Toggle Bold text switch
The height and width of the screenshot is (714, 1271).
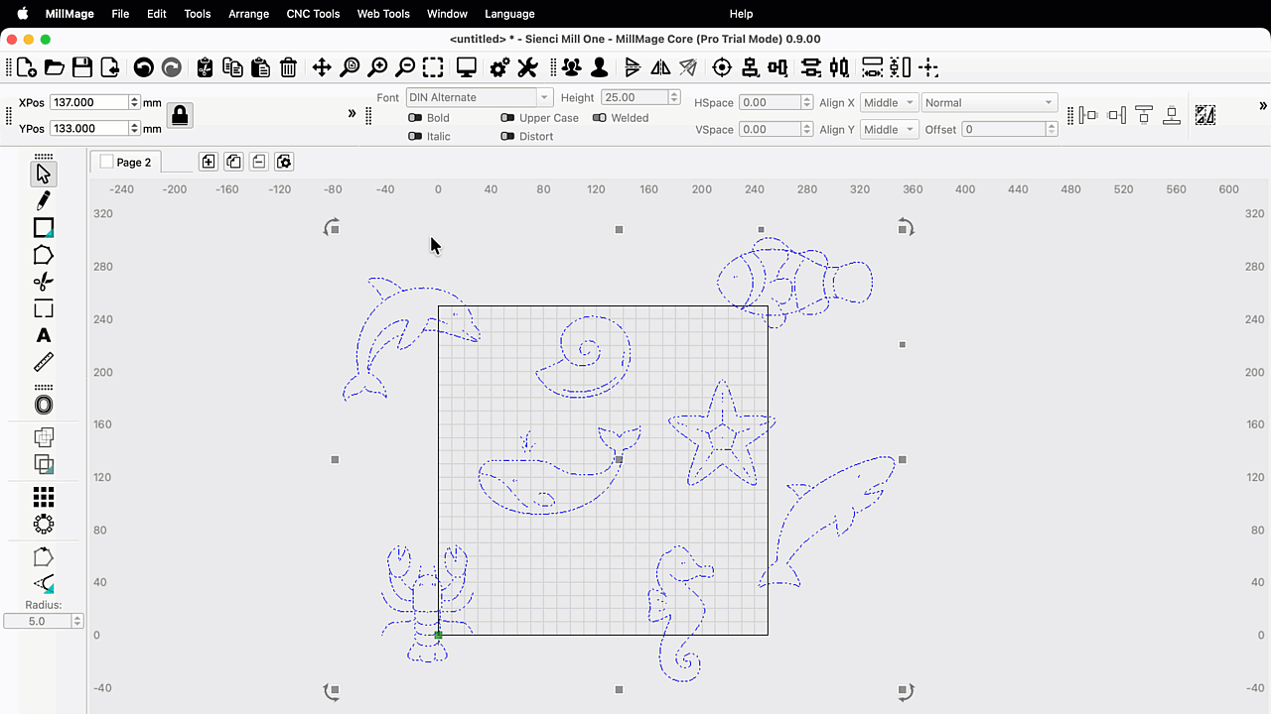coord(415,118)
